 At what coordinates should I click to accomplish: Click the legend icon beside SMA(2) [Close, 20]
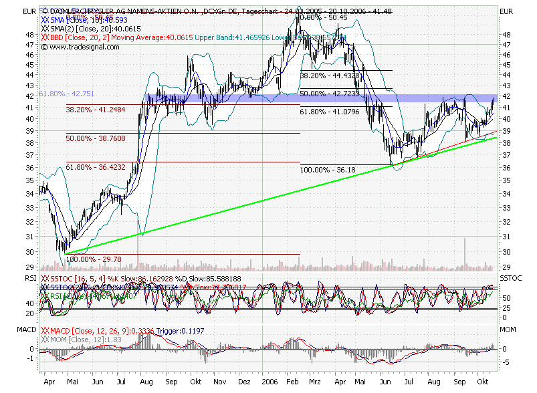tap(44, 29)
